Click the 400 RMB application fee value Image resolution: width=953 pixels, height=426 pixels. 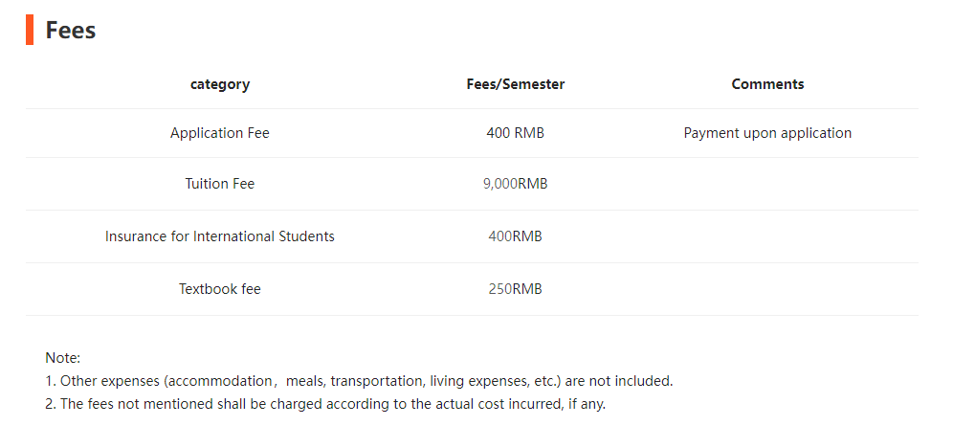515,133
